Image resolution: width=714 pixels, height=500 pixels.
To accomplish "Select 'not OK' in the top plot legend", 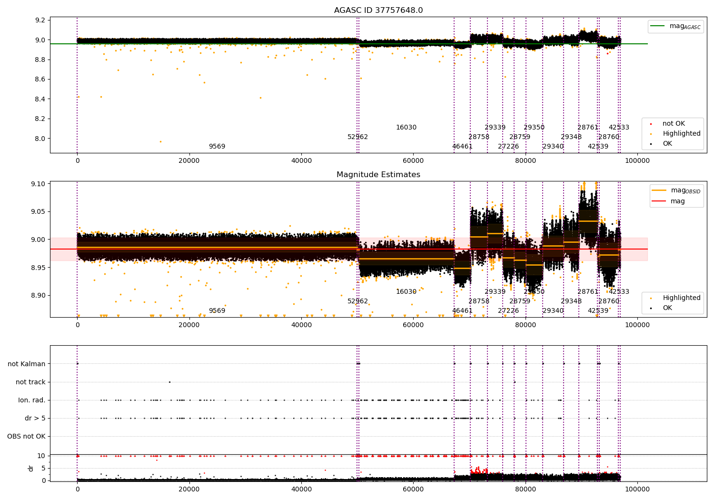I will point(674,124).
